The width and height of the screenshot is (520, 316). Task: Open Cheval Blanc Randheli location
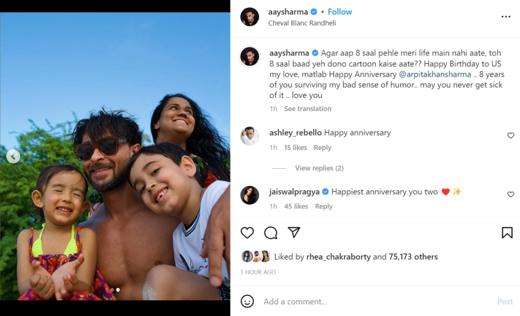pos(302,23)
